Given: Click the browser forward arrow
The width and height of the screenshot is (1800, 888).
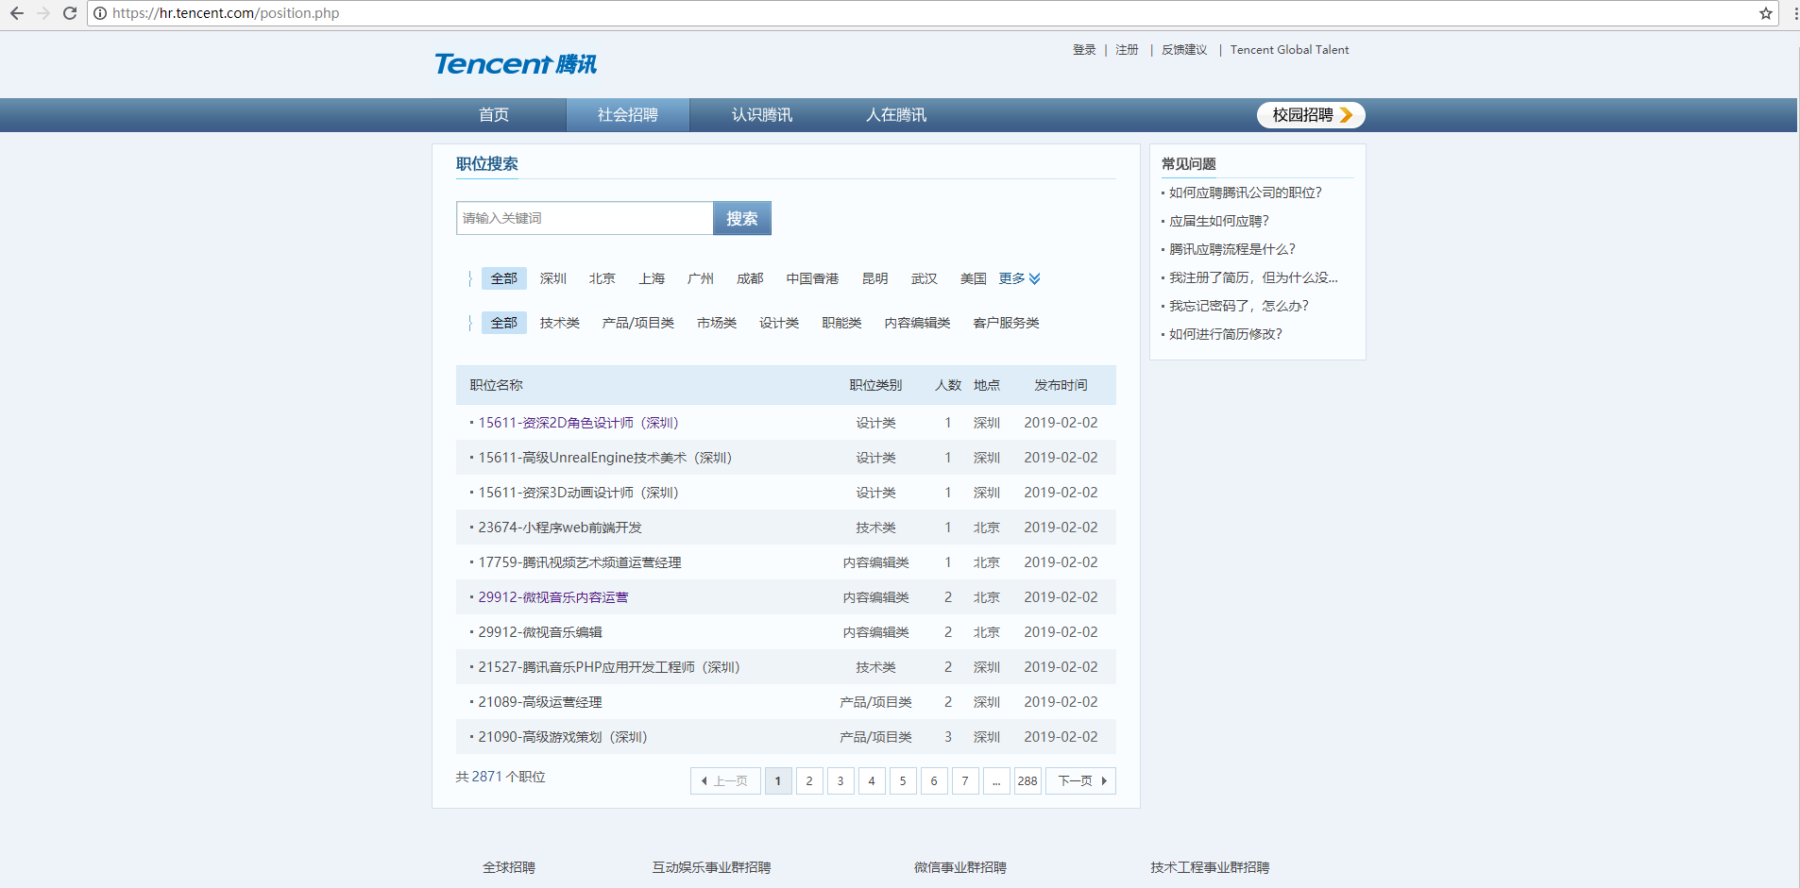Looking at the screenshot, I should [x=43, y=13].
